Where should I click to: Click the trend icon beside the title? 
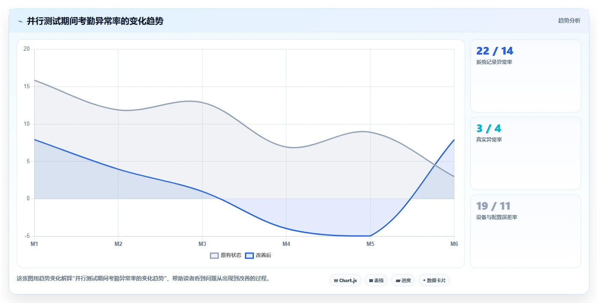coord(20,21)
